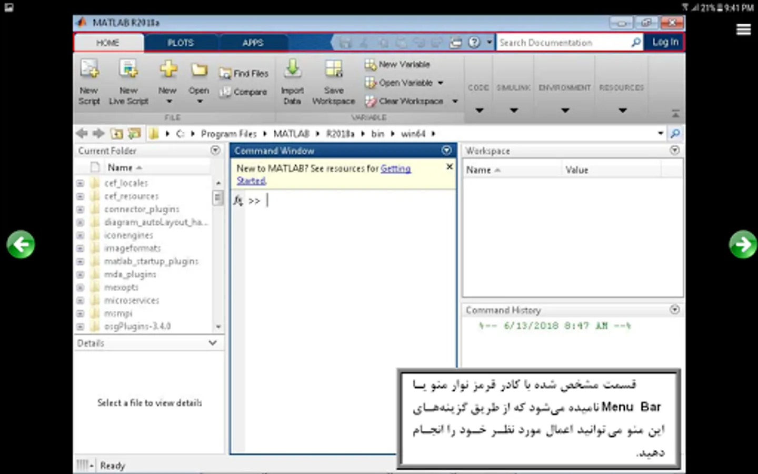
Task: Switch to the APPS tab
Action: 253,43
